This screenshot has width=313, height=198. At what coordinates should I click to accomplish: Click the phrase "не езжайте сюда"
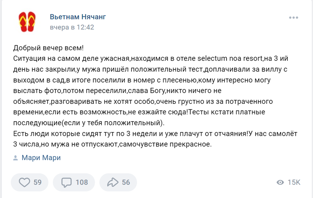point(157,112)
